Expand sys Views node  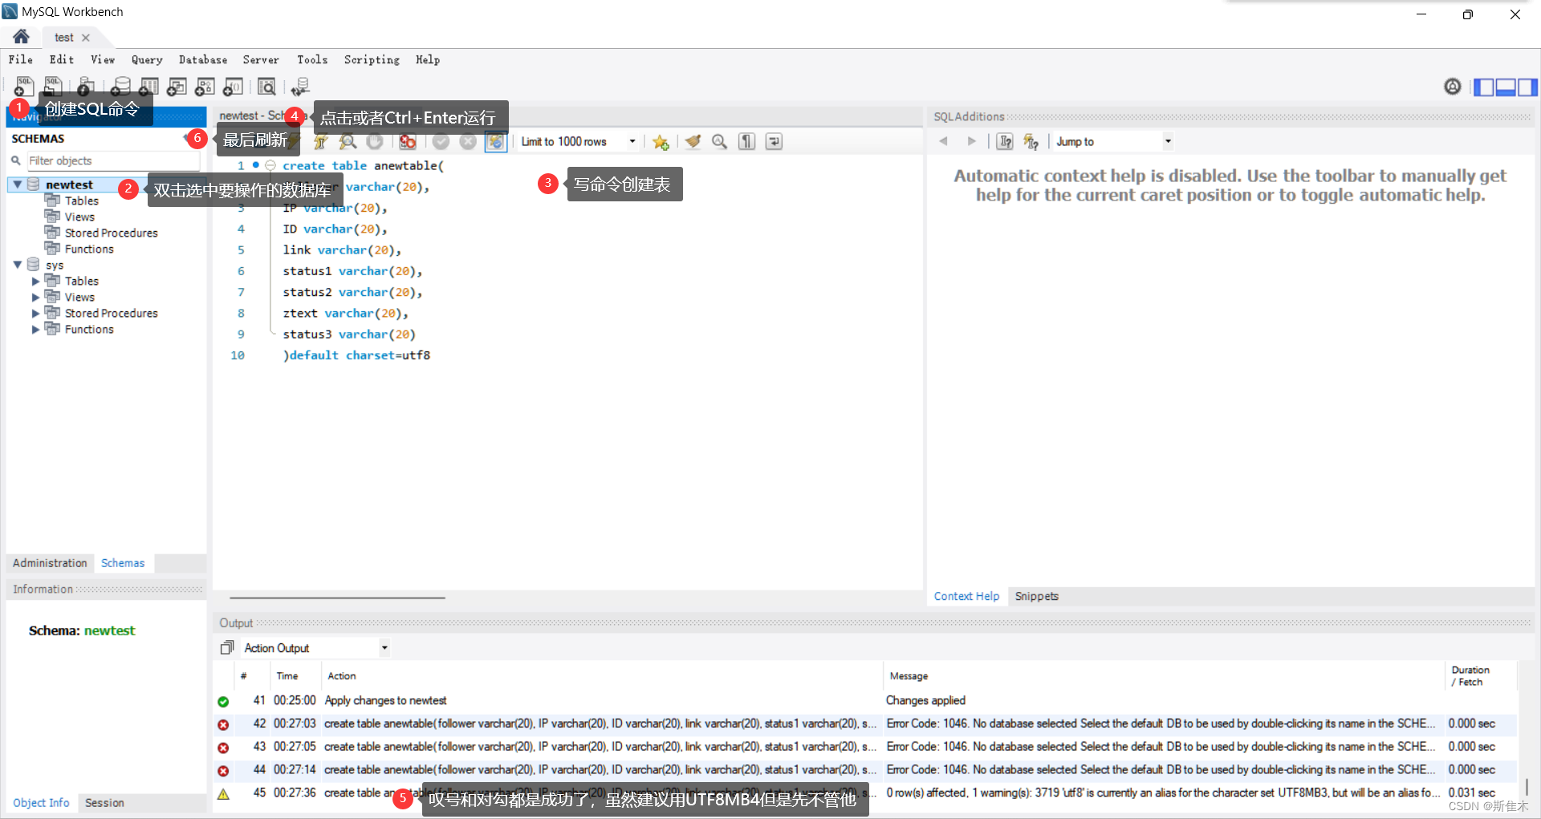pos(35,298)
